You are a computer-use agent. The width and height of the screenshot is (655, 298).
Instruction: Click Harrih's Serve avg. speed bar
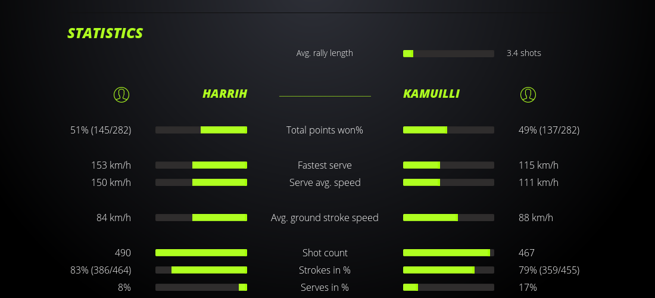point(201,182)
